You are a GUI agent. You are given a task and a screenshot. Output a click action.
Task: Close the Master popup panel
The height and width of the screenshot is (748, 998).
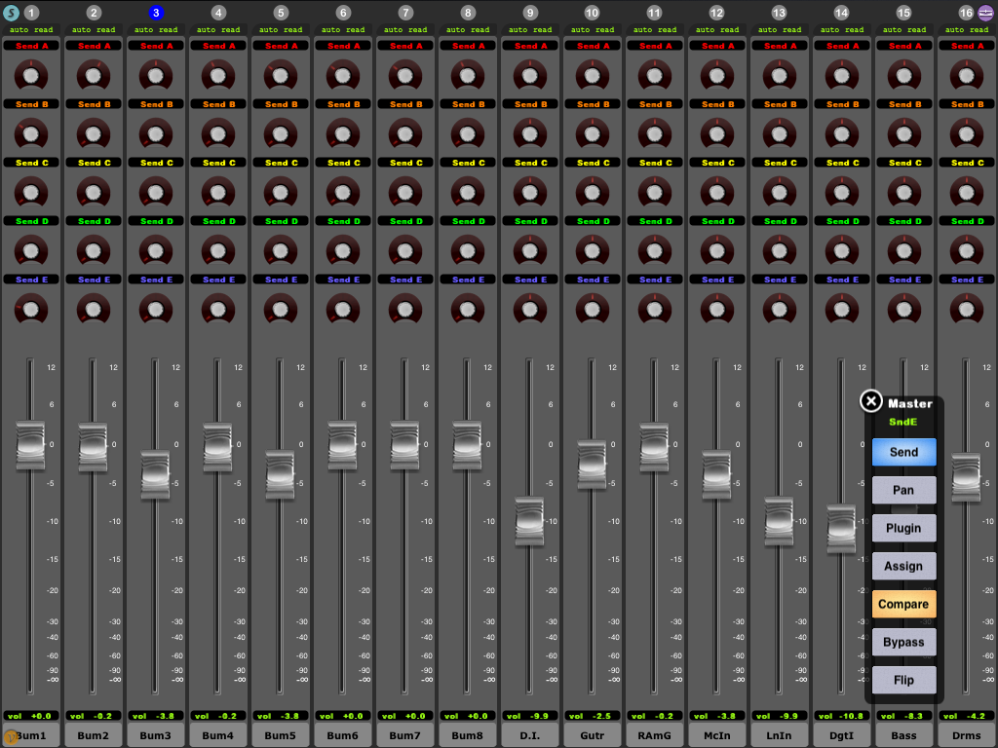(x=870, y=401)
